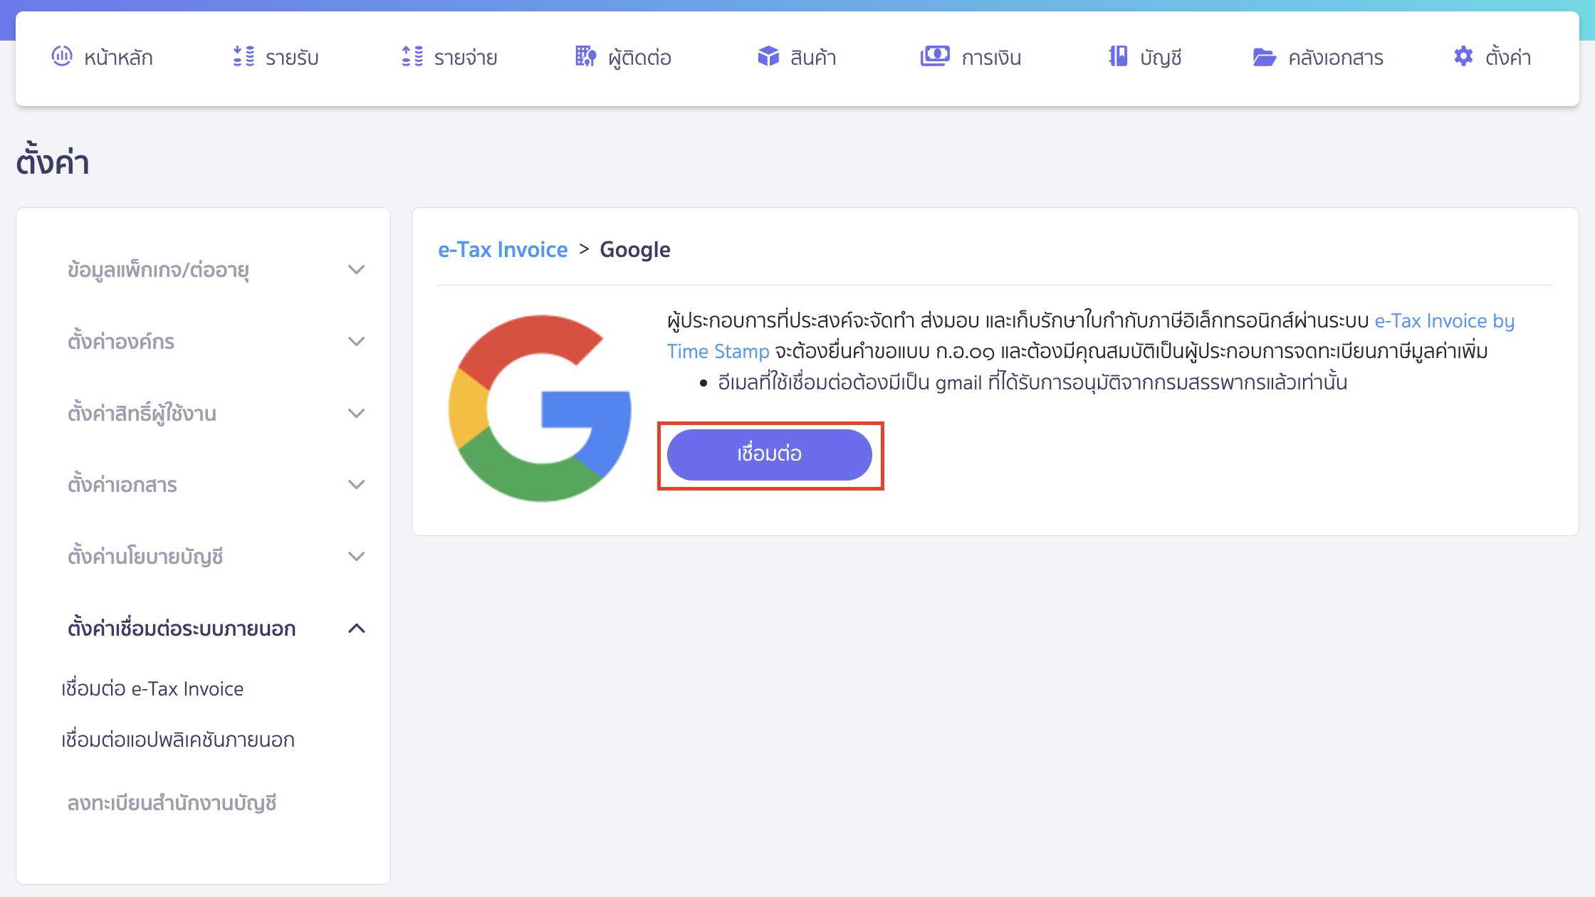Click the Google logo image
The height and width of the screenshot is (897, 1595).
click(x=540, y=408)
